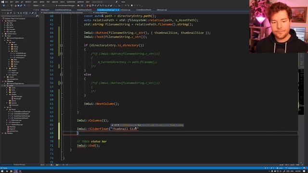Switch to the Property Manager bottom tab
The image size is (308, 173).
point(19,165)
